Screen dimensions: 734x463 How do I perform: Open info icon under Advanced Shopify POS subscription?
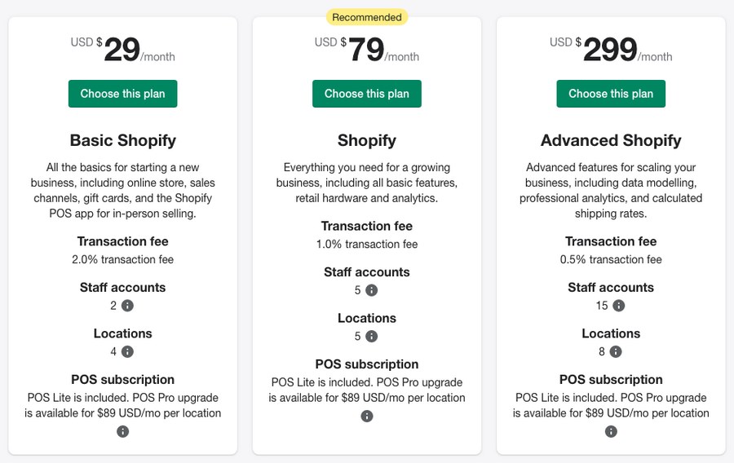coord(611,431)
